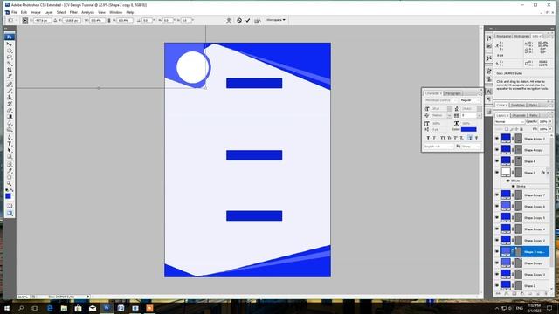
Task: Open the Windows Start menu
Action: [6, 308]
